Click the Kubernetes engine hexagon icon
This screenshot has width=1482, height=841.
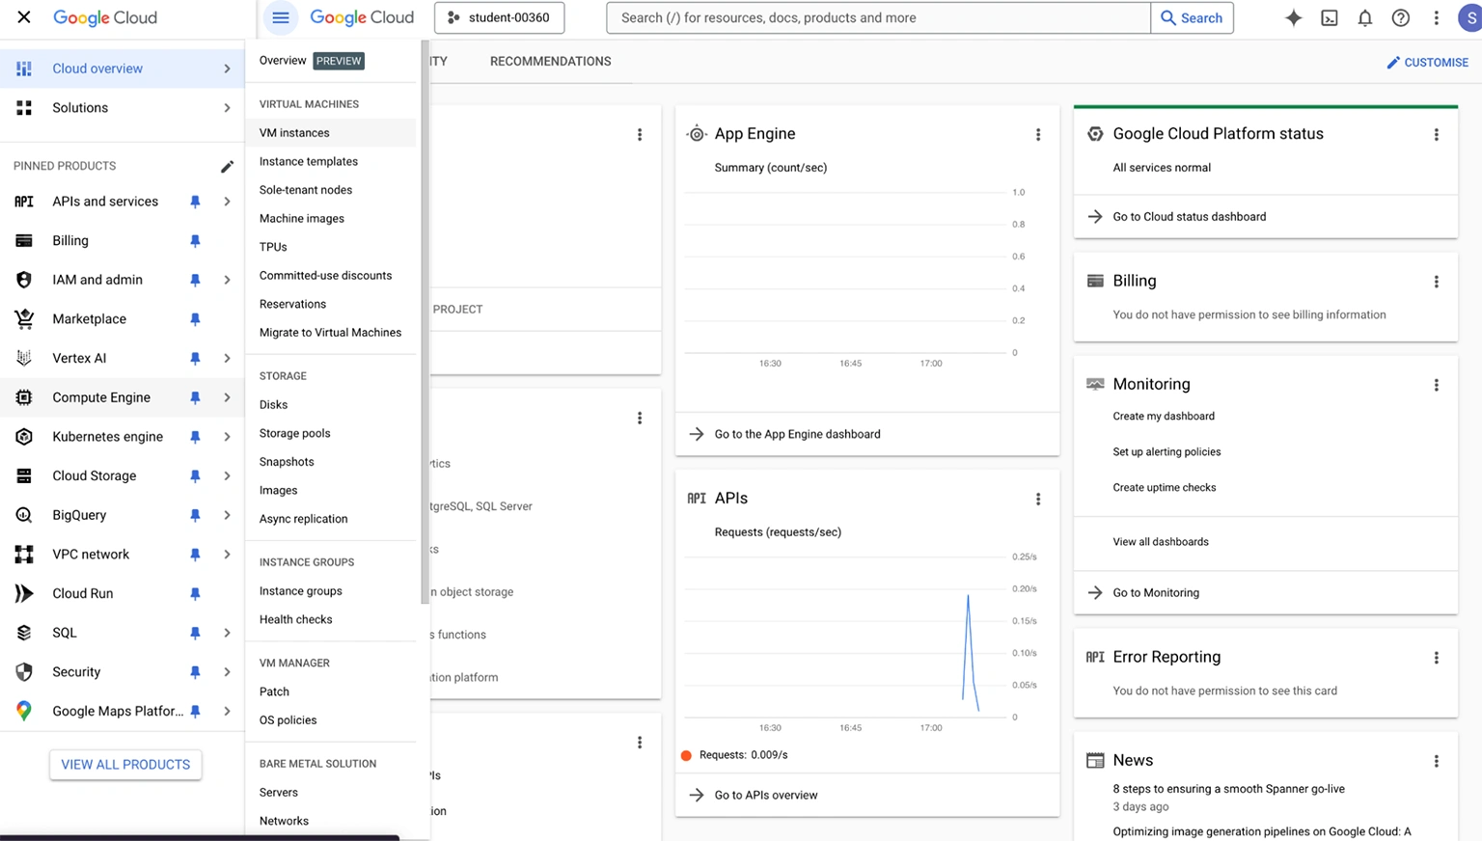click(24, 437)
